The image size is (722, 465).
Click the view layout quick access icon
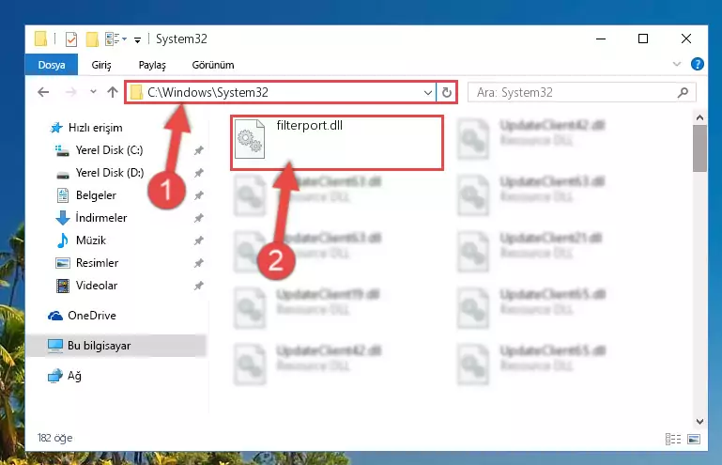coord(115,39)
